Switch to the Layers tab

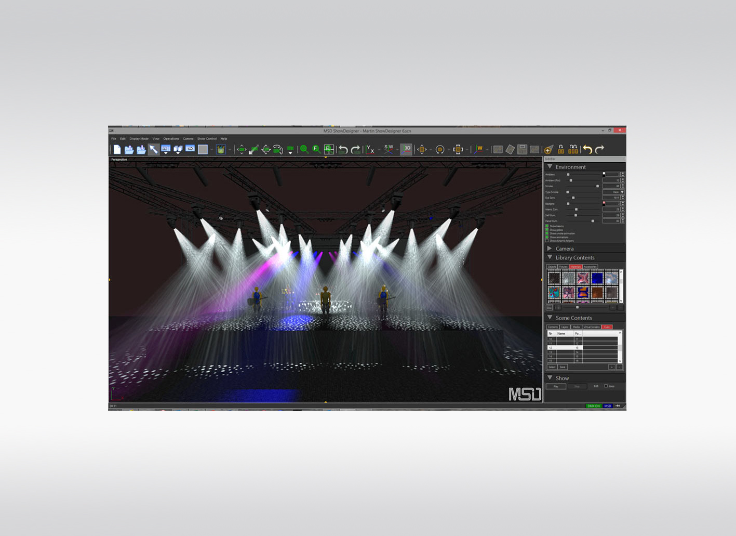(565, 327)
